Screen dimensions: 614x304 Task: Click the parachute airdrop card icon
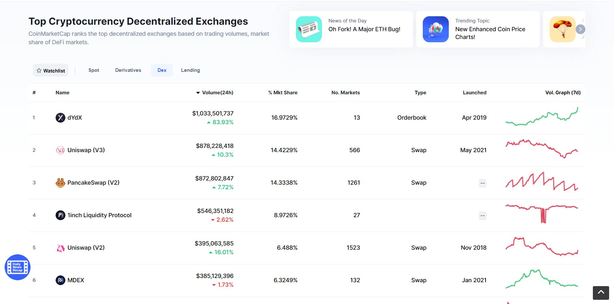pos(563,29)
